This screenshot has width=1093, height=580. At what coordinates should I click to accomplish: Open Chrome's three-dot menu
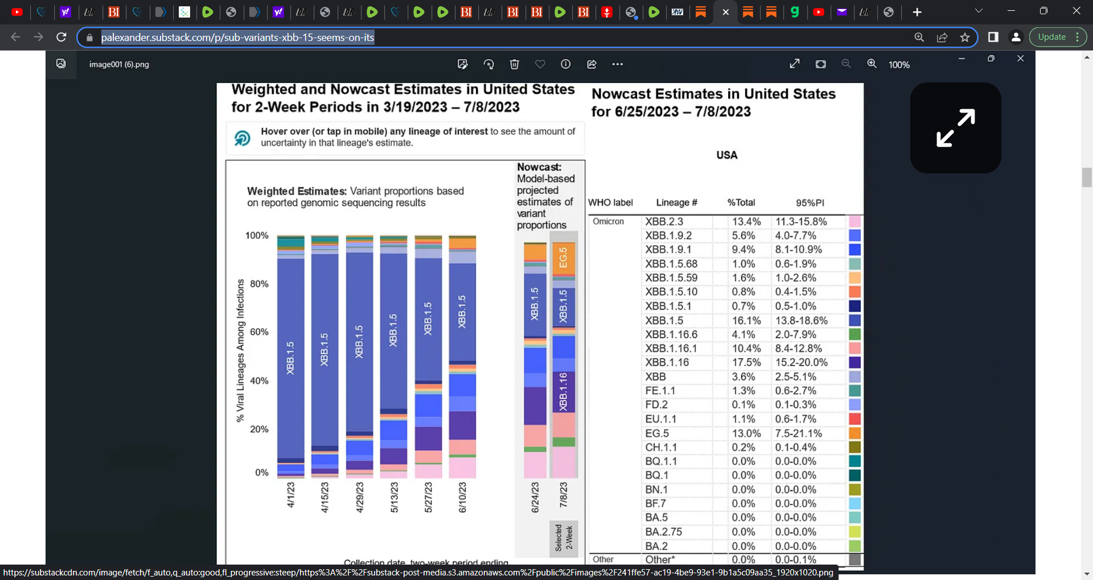pos(1080,37)
